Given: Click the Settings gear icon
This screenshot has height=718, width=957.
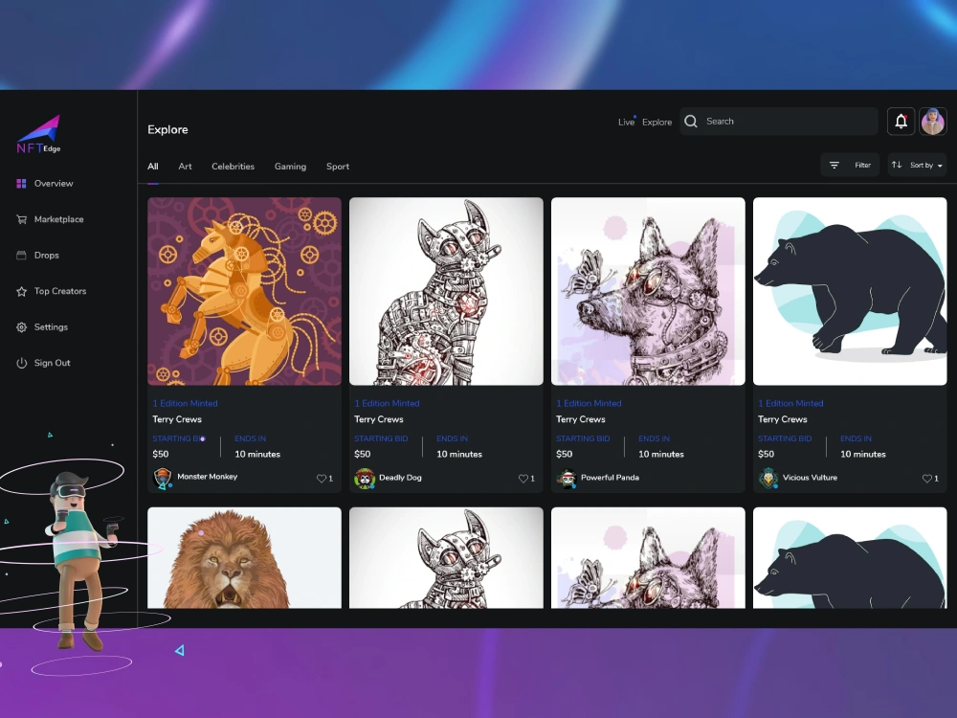Looking at the screenshot, I should pyautogui.click(x=21, y=327).
